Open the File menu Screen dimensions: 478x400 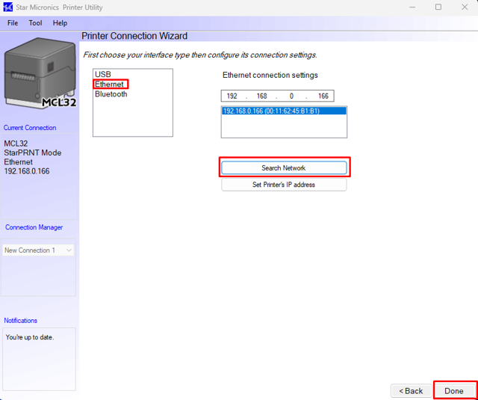pyautogui.click(x=13, y=23)
